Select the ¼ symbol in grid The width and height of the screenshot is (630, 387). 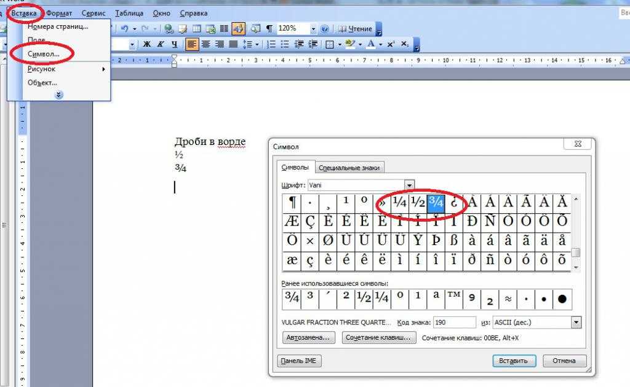(399, 203)
